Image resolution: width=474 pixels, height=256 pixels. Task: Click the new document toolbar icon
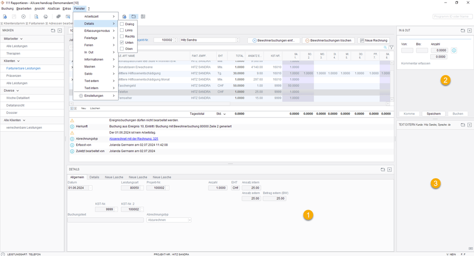coord(5,16)
